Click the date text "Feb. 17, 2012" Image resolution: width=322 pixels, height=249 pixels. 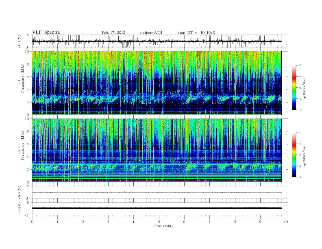click(113, 33)
